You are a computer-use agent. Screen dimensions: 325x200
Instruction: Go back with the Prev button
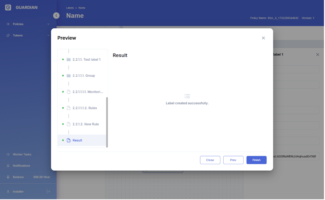pos(234,160)
